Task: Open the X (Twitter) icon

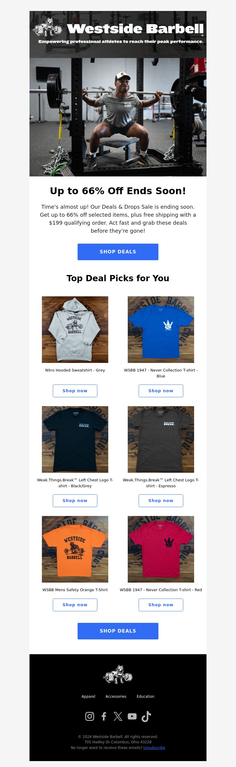Action: (118, 716)
